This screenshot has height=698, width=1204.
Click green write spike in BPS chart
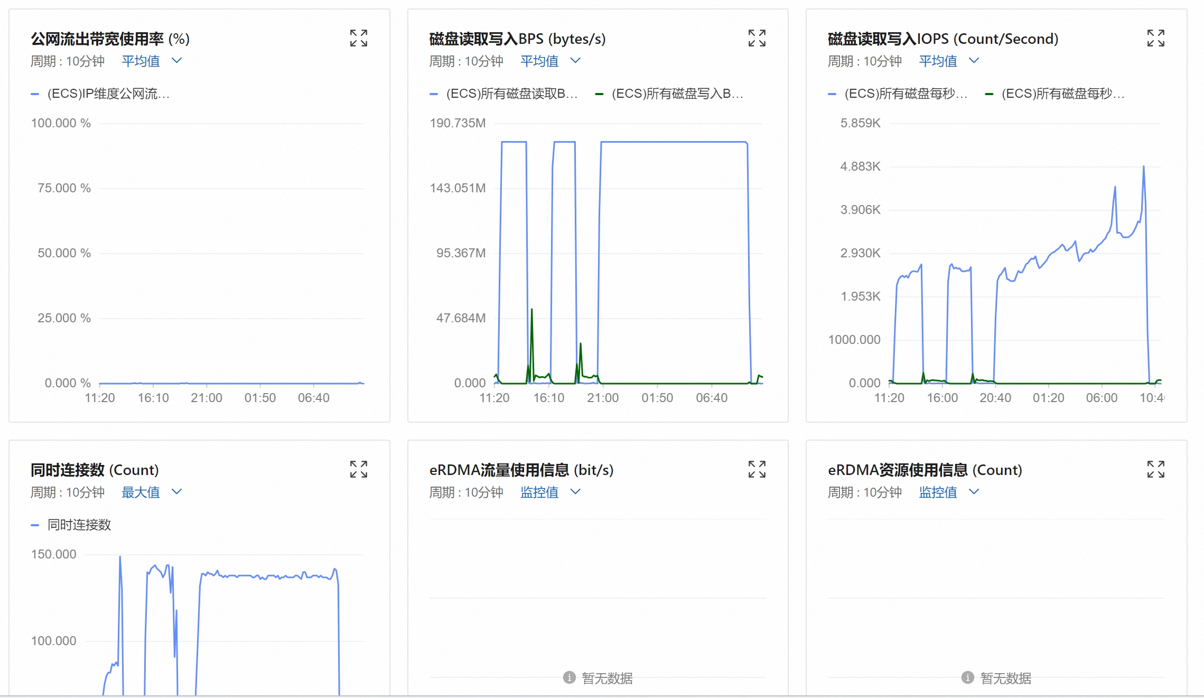tap(531, 310)
